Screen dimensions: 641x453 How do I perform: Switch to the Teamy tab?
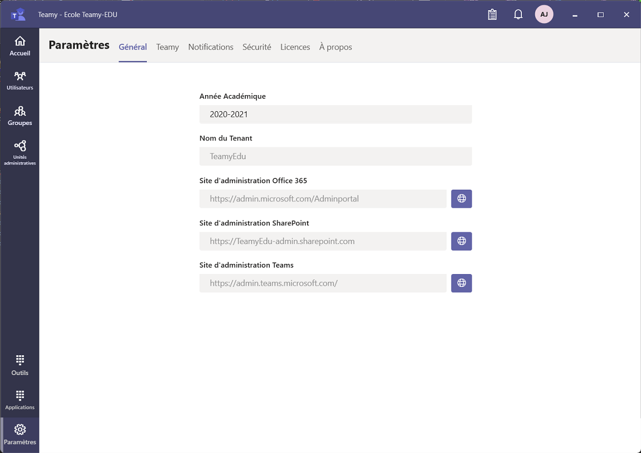click(x=167, y=47)
